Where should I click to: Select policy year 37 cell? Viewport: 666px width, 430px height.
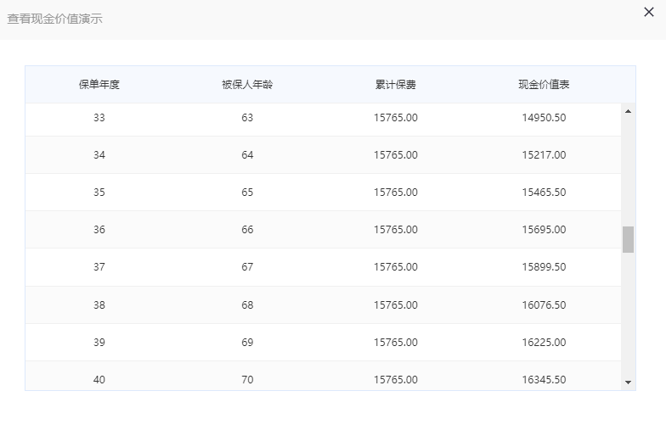[x=99, y=266]
